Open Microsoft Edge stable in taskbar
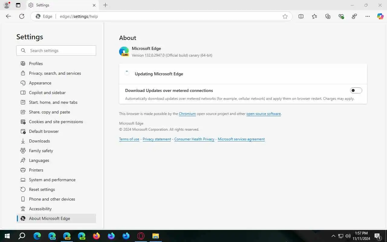 [x=37, y=236]
